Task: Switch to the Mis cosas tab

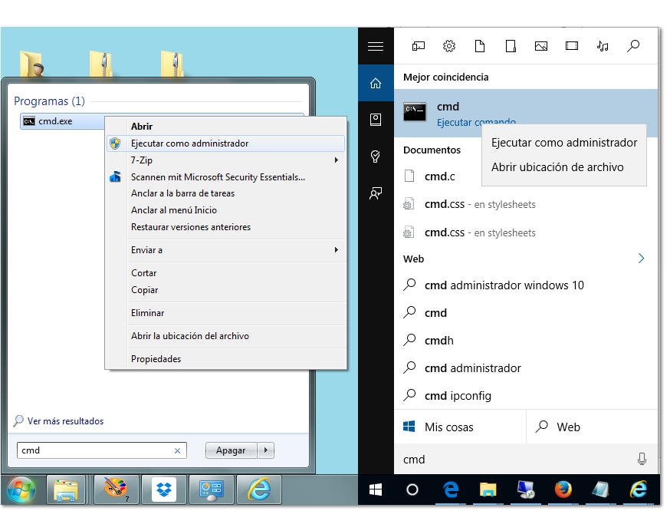Action: coord(449,427)
